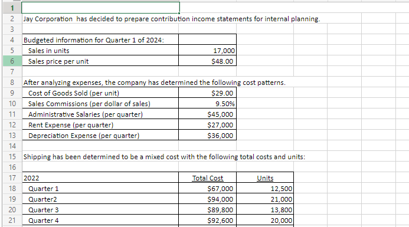Image resolution: width=409 pixels, height=227 pixels.
Task: Select the 12,500 units cell
Action: pyautogui.click(x=265, y=189)
